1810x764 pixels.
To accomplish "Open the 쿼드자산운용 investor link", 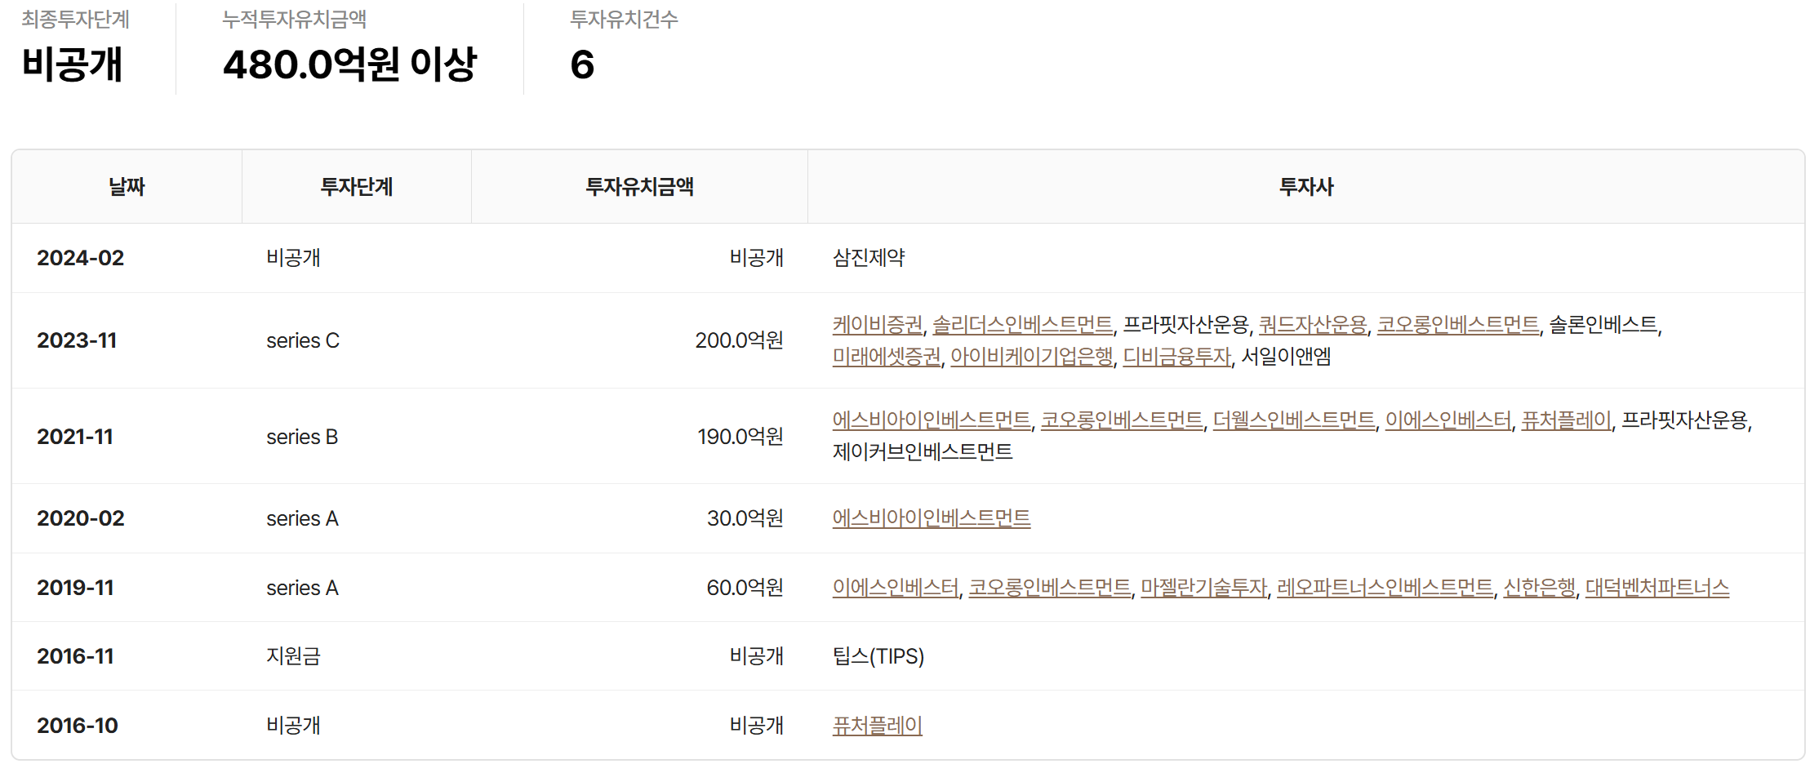I will [1312, 325].
